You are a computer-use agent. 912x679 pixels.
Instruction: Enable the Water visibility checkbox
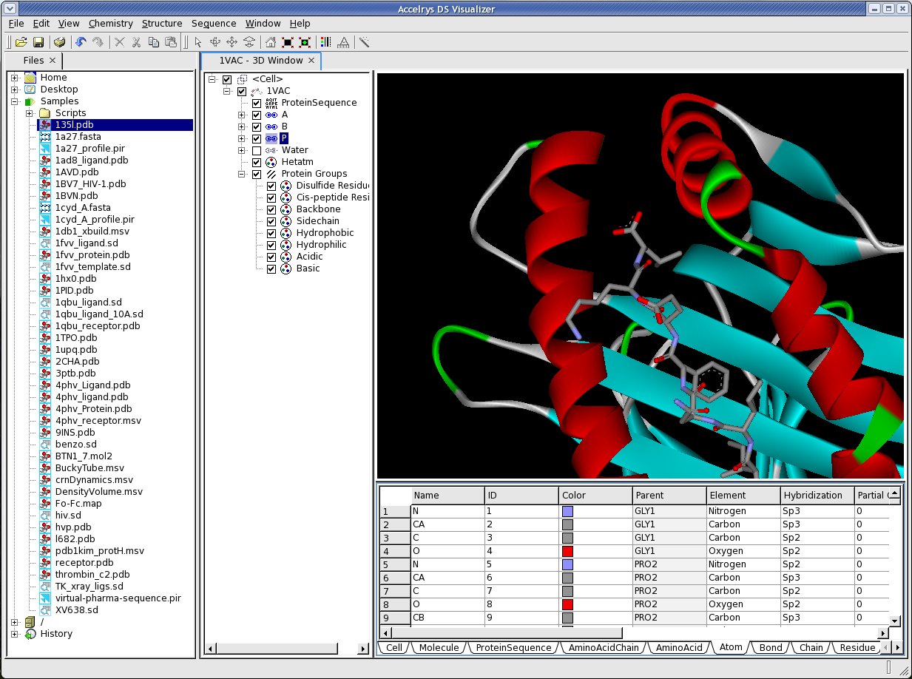point(257,150)
